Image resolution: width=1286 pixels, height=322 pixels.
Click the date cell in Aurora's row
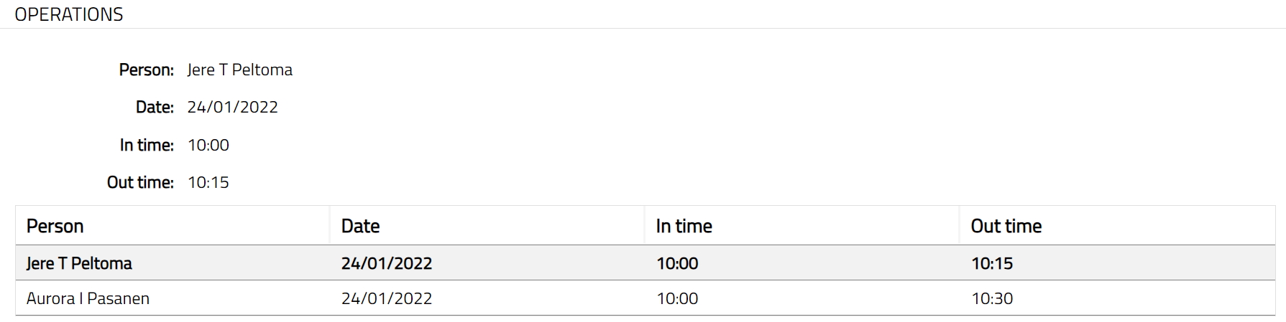(387, 298)
